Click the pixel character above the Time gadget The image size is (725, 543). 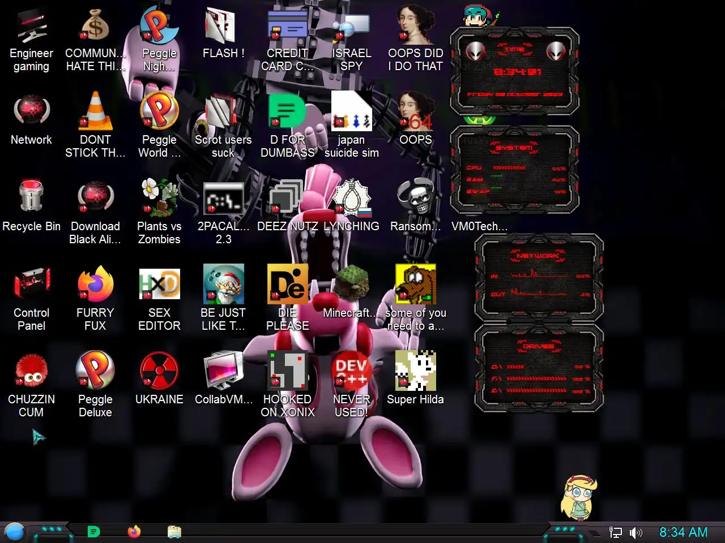[481, 16]
